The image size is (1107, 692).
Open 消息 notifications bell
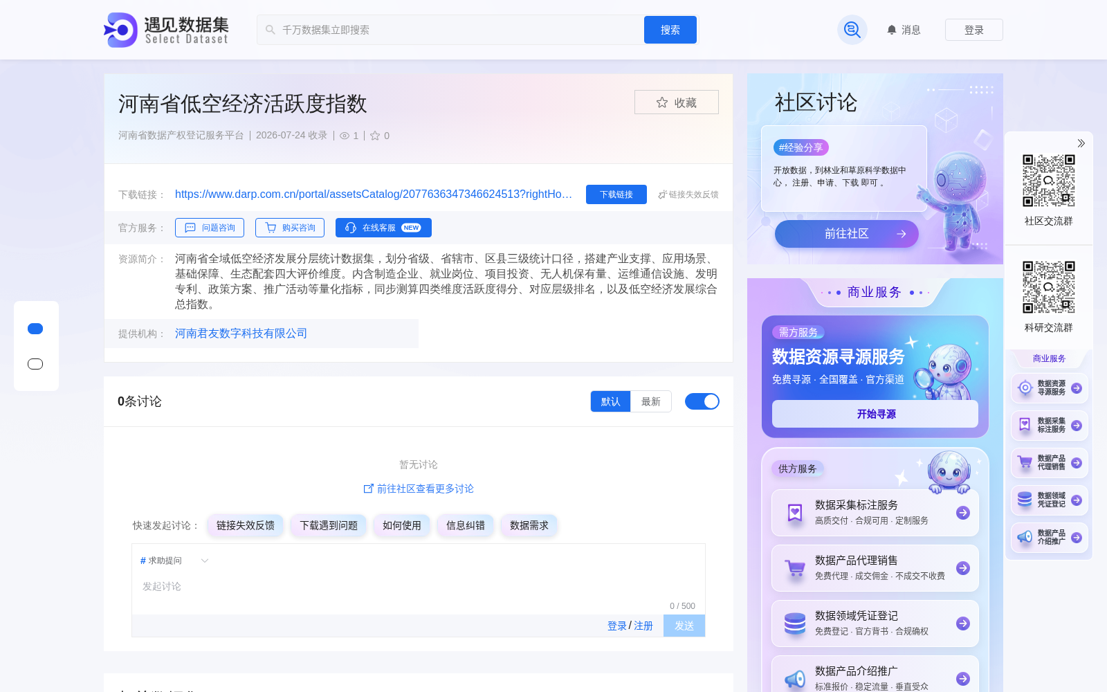[904, 30]
